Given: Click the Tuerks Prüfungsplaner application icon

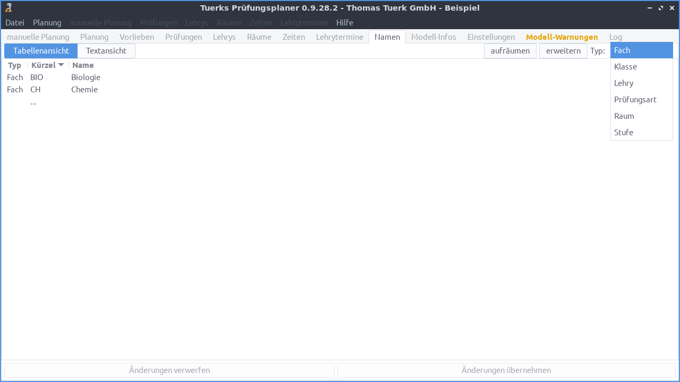Looking at the screenshot, I should click(7, 7).
